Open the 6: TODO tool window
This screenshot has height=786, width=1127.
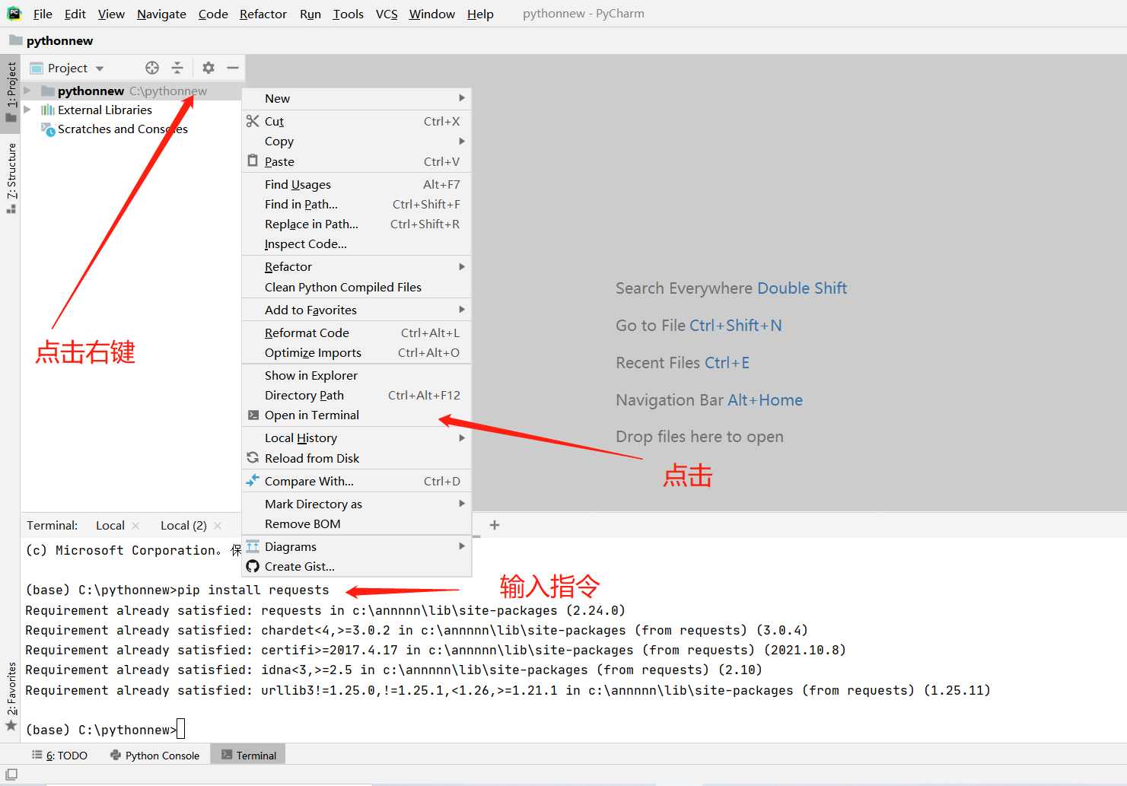(x=59, y=755)
